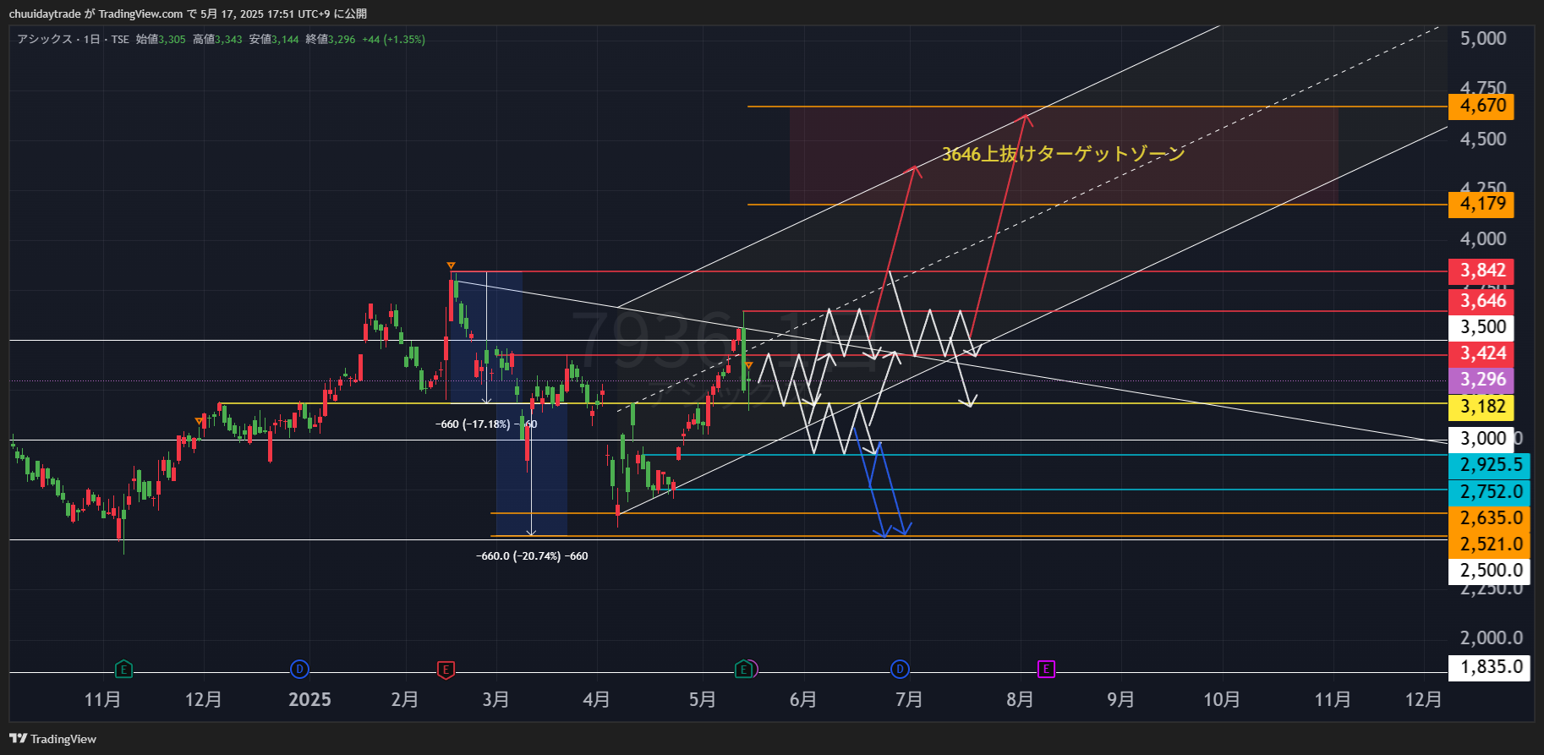The image size is (1544, 755).
Task: Click the orange triangle marker in early December
Action: [200, 420]
